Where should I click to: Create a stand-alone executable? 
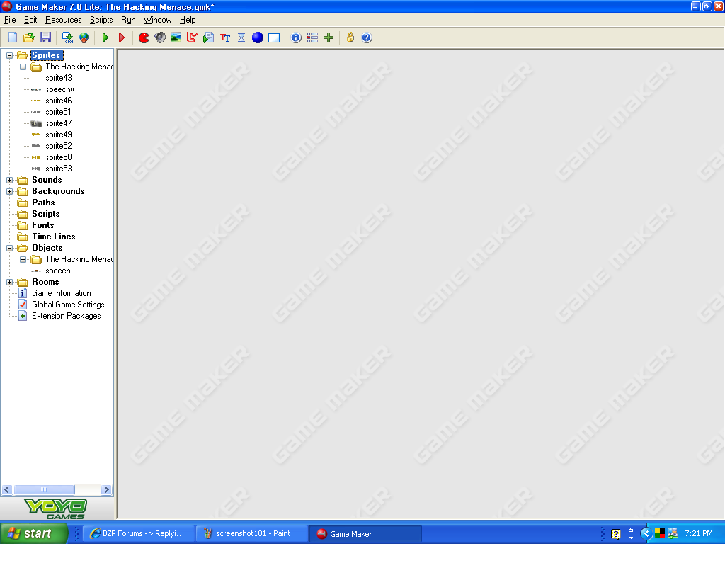pyautogui.click(x=67, y=38)
